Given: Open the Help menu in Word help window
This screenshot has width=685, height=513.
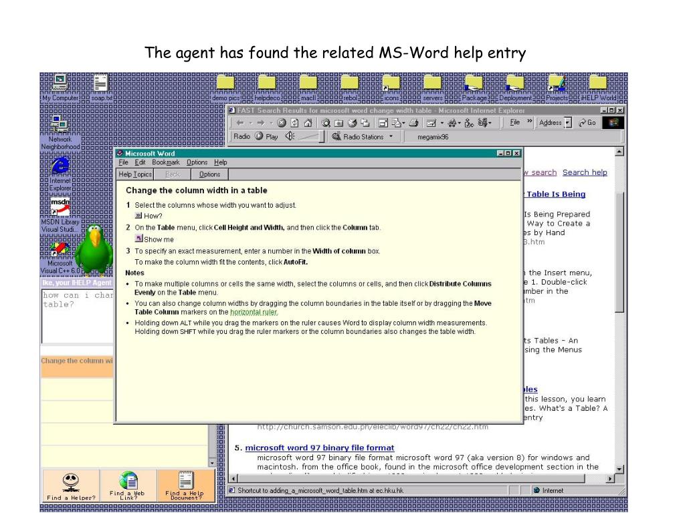Looking at the screenshot, I should [221, 162].
